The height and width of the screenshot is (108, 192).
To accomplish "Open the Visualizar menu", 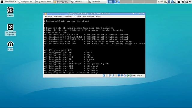I will [67, 16].
